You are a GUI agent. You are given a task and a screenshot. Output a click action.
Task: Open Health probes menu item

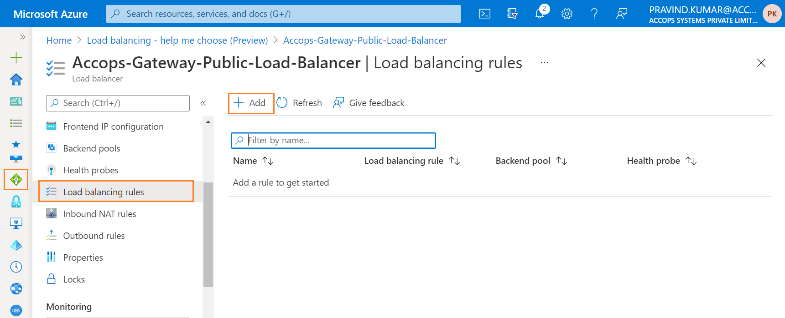pos(91,170)
